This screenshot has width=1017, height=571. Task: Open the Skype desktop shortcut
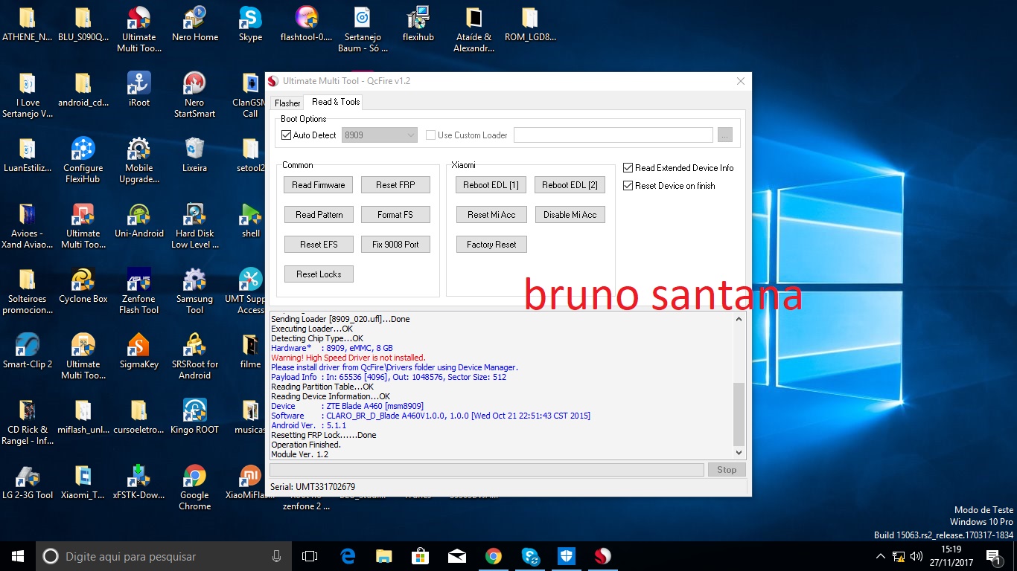coord(250,25)
